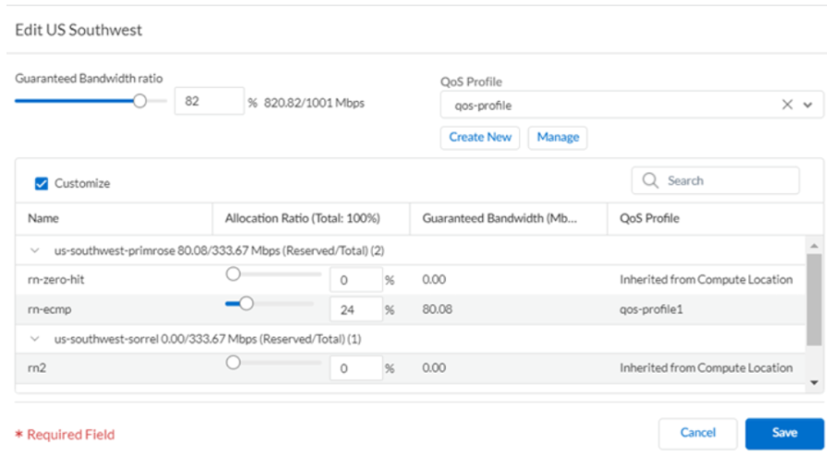Open Manage QoS profiles
This screenshot has width=827, height=468.
click(557, 137)
